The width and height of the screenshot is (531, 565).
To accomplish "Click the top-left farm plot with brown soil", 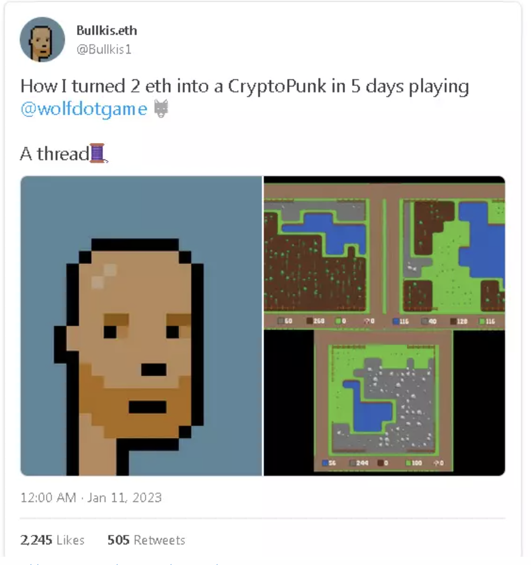I will click(x=316, y=255).
